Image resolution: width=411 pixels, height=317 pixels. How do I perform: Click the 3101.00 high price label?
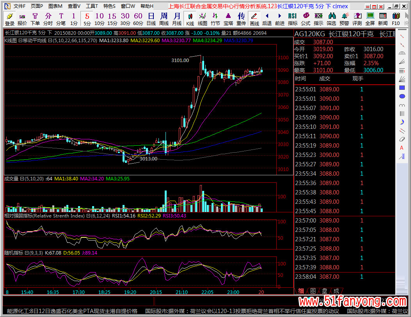pyautogui.click(x=180, y=60)
